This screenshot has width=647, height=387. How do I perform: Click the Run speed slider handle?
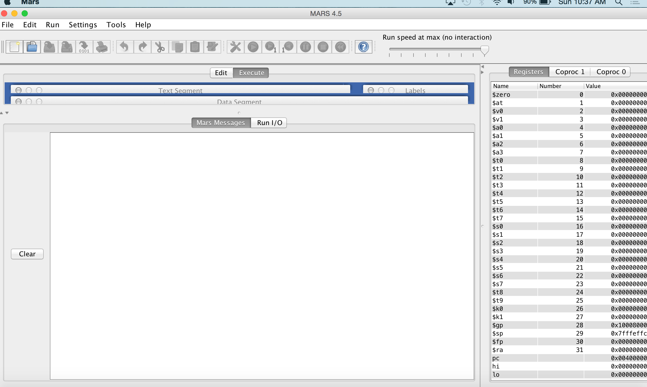tap(484, 50)
